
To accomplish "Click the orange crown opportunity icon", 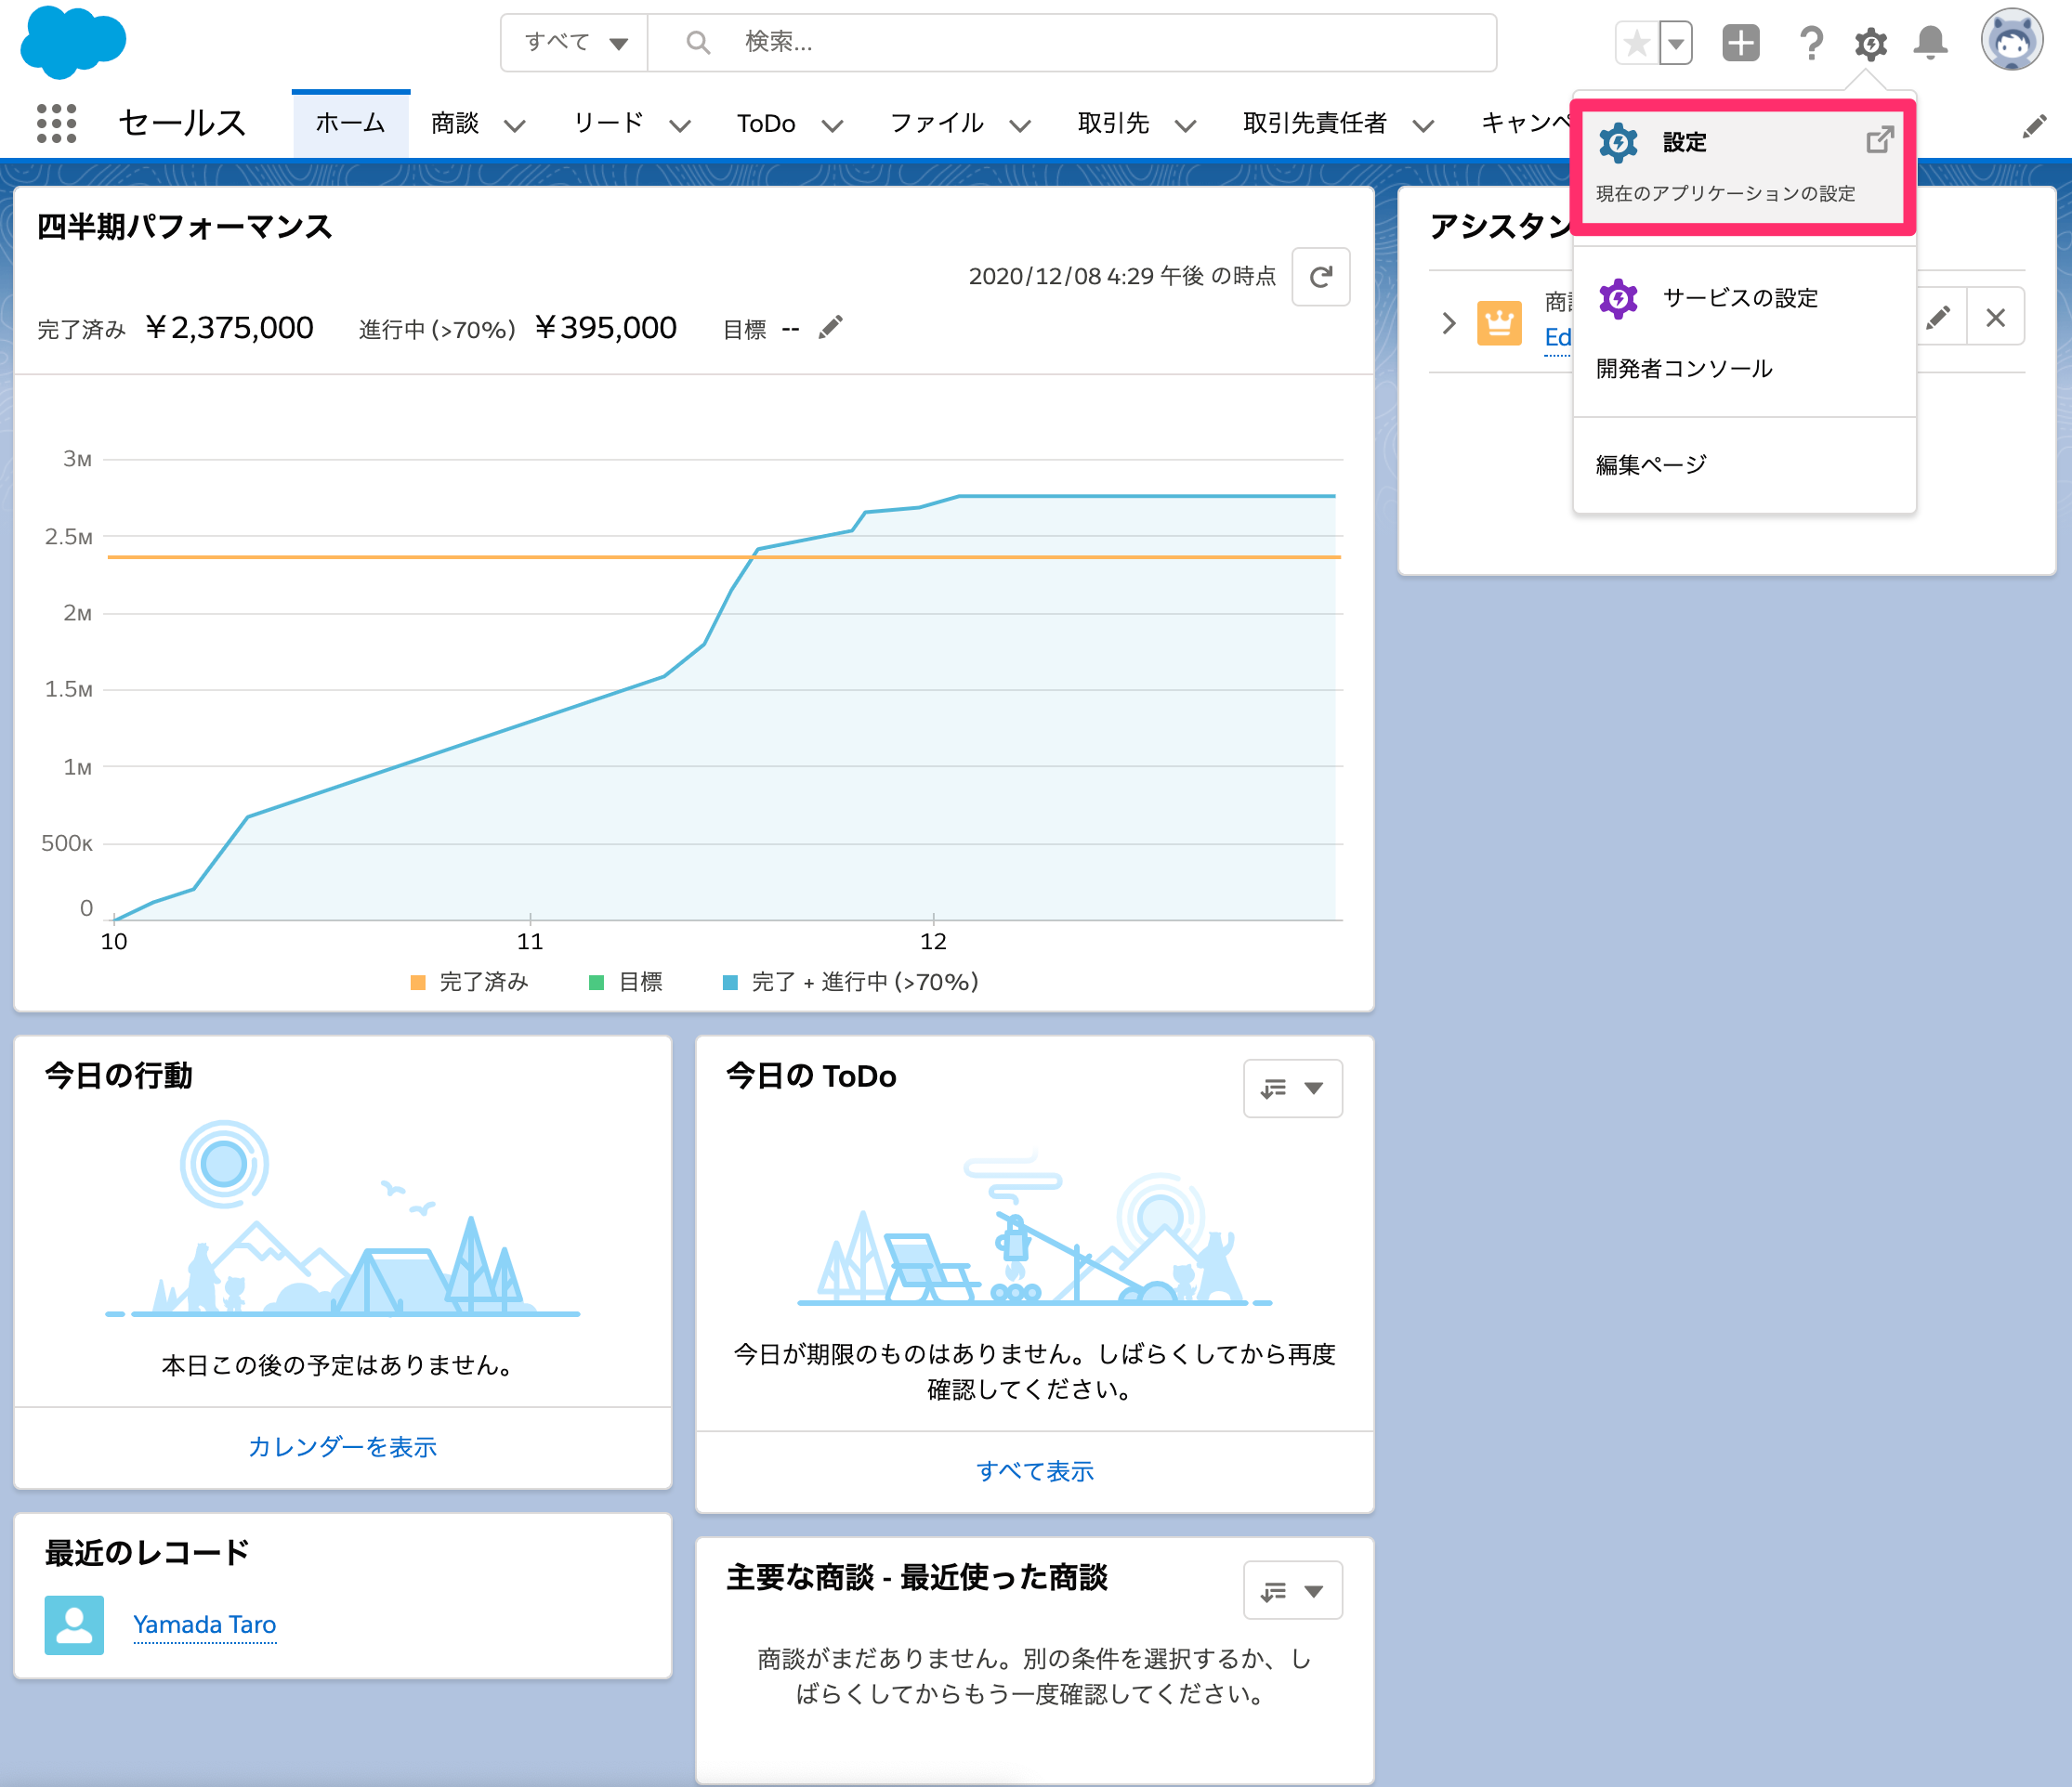I will click(x=1499, y=323).
